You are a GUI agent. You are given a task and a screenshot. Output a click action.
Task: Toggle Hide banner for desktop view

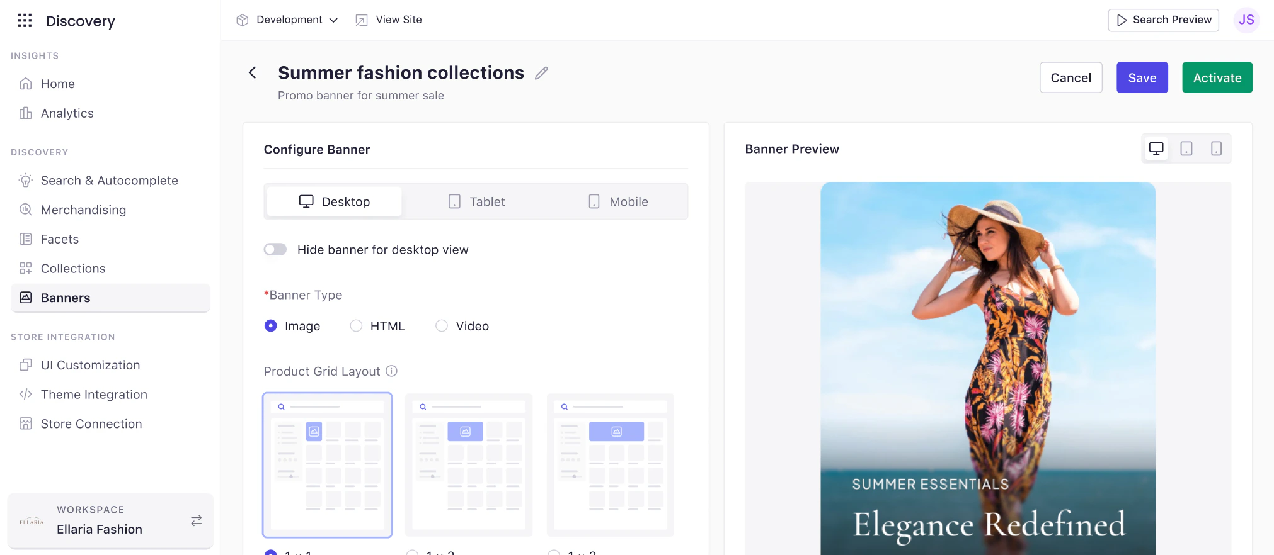275,250
